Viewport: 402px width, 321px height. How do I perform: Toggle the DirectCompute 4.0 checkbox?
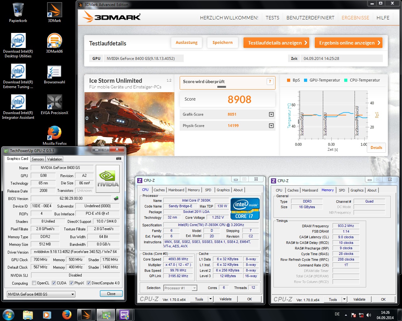89,283
